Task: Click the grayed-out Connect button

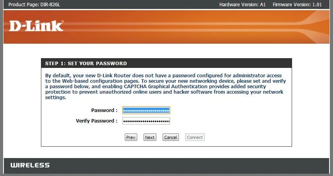Action: pos(195,137)
